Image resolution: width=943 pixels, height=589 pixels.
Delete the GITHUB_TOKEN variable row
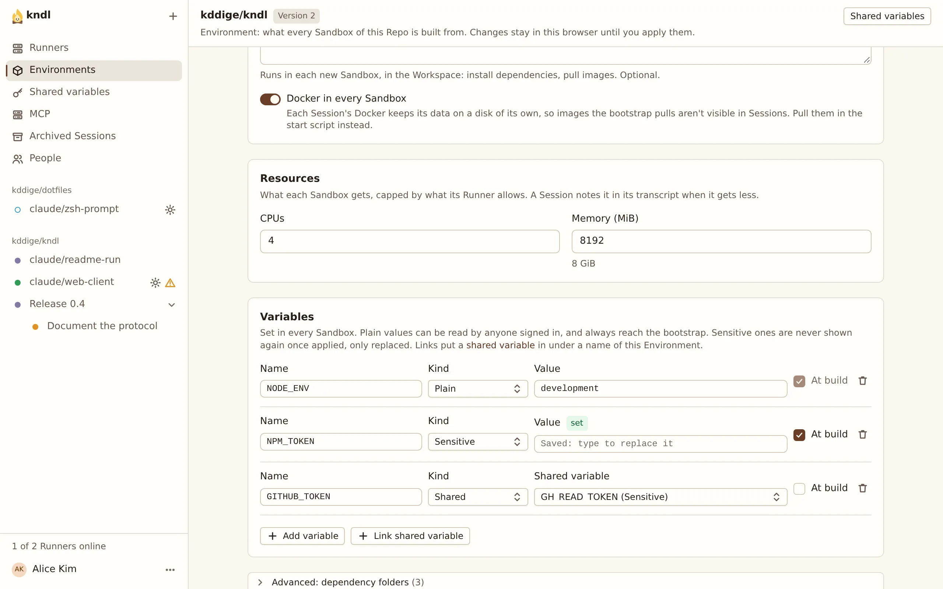tap(863, 488)
